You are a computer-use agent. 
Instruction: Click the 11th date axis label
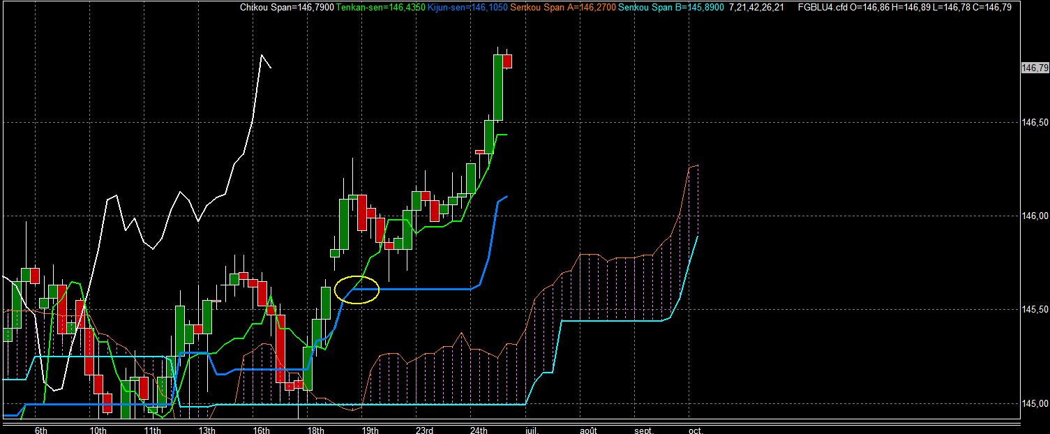coord(152,429)
